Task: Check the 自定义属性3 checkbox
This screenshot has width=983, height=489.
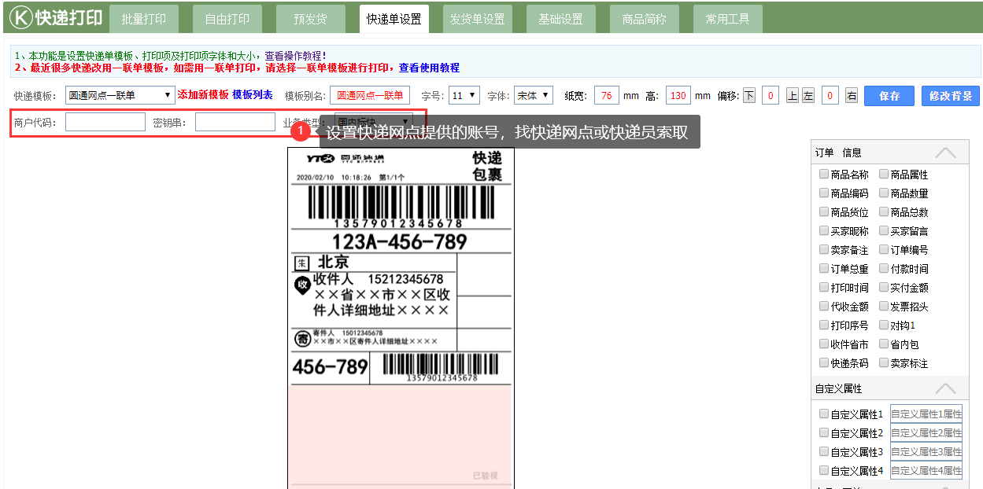Action: pyautogui.click(x=823, y=452)
